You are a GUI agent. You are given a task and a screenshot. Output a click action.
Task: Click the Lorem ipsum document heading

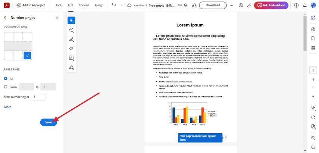[190, 25]
